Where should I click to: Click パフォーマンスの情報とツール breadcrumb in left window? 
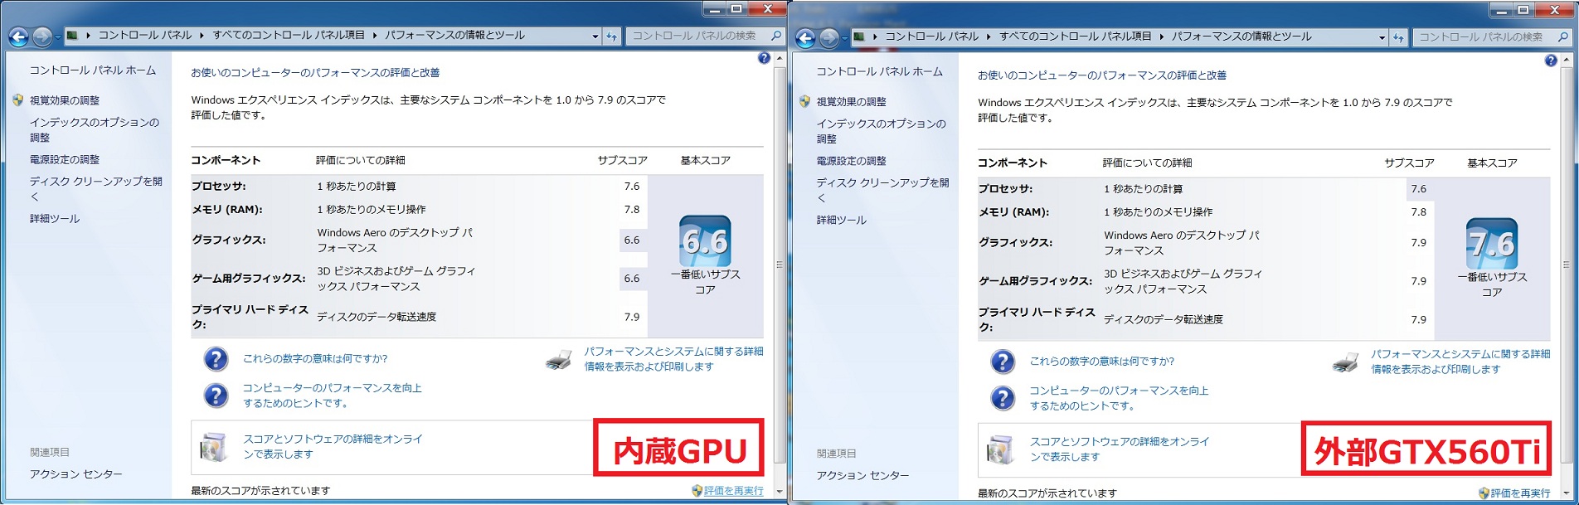pyautogui.click(x=454, y=36)
